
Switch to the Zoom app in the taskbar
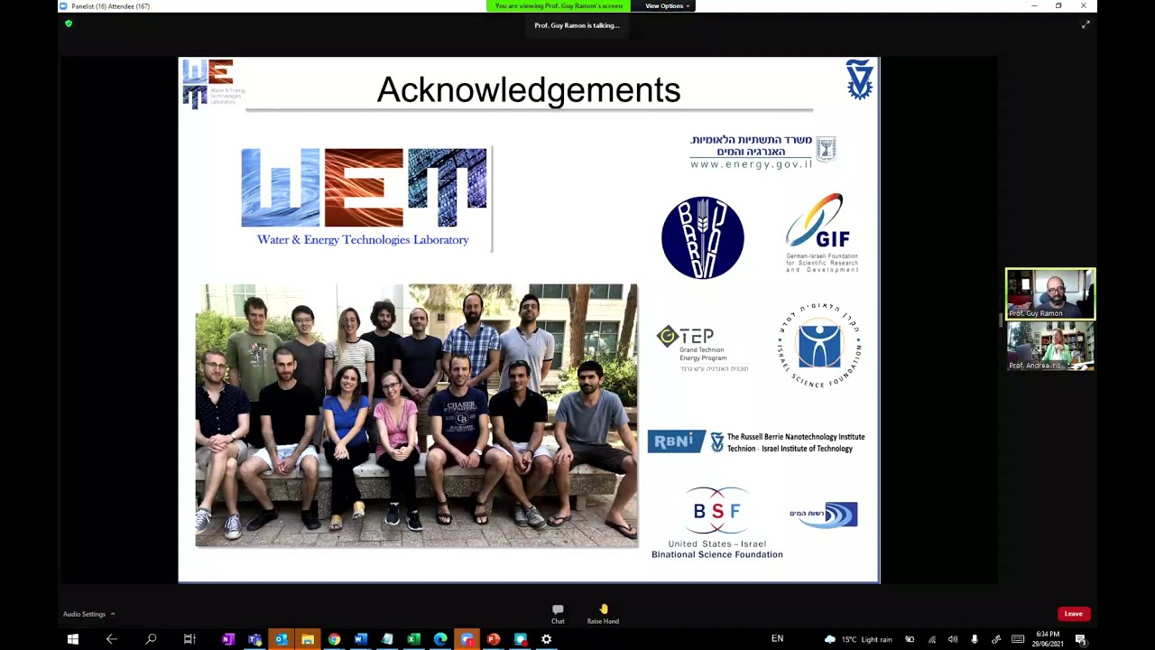click(467, 639)
